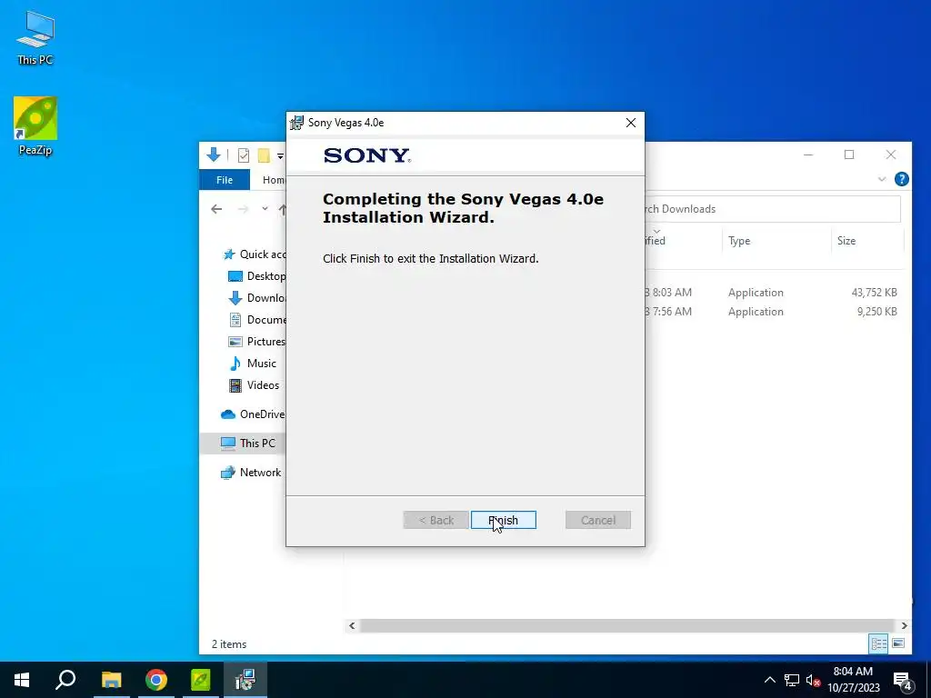Sort files by the Size column header
This screenshot has width=931, height=698.
pos(866,240)
